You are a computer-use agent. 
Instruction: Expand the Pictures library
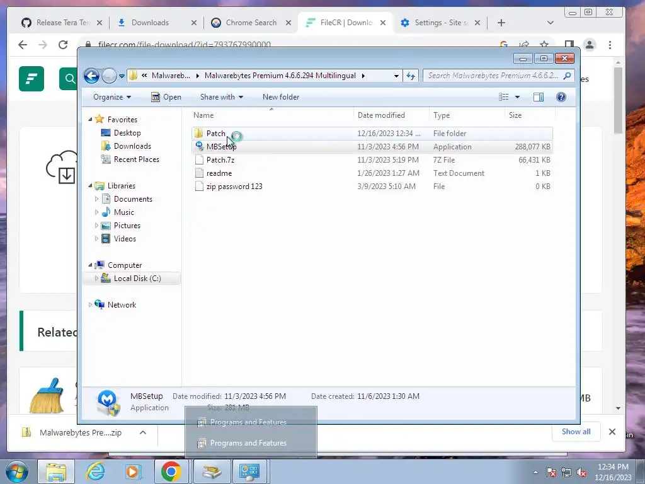(x=96, y=226)
